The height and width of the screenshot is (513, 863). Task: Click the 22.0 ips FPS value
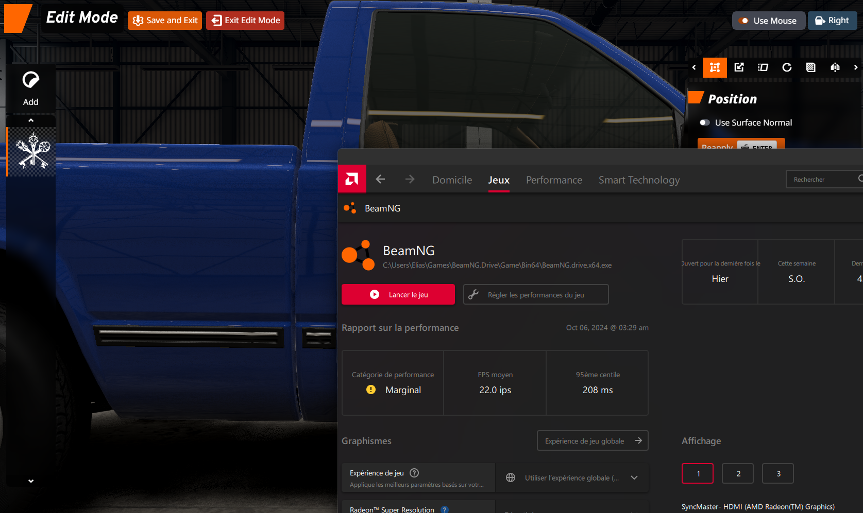point(495,390)
